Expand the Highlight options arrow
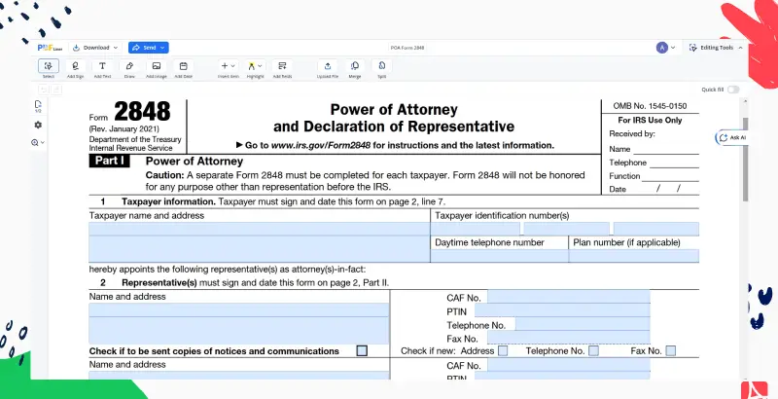Screen dimensions: 778x399 click(260, 66)
